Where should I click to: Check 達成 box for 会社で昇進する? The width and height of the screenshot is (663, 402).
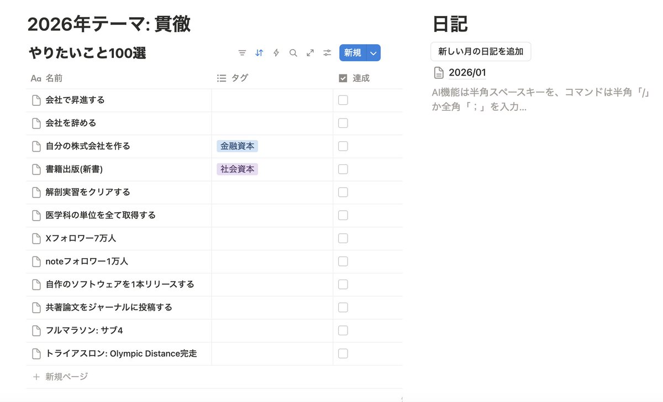coord(343,100)
